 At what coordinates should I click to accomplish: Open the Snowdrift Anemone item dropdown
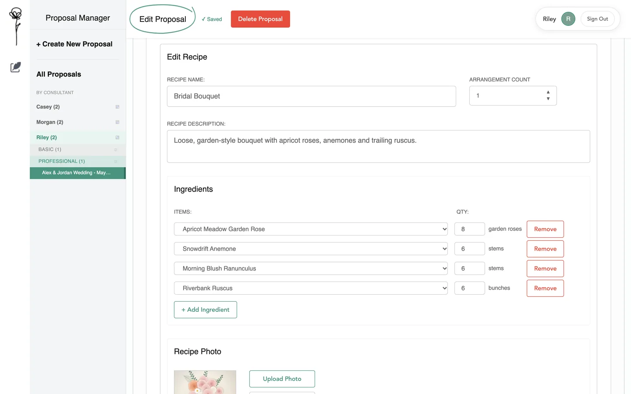point(311,249)
